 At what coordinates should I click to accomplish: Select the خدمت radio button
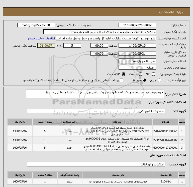point(140,74)
